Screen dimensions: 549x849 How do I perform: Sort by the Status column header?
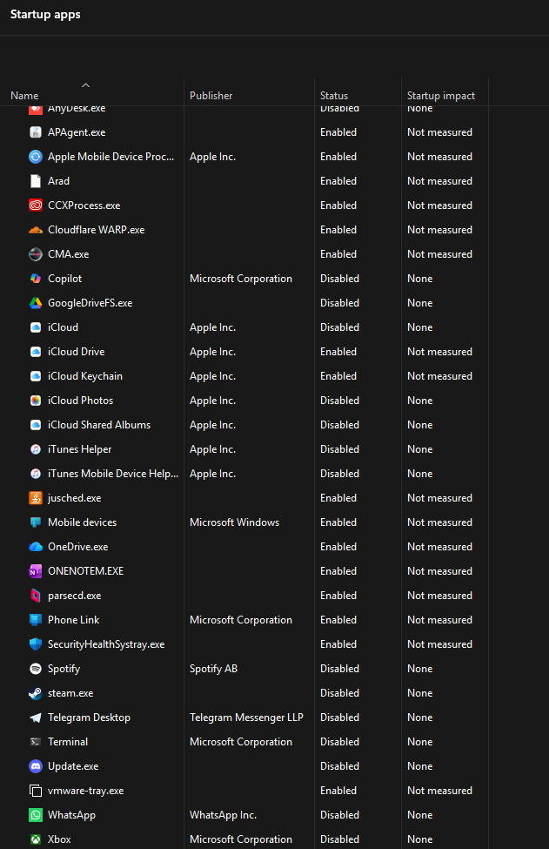334,95
